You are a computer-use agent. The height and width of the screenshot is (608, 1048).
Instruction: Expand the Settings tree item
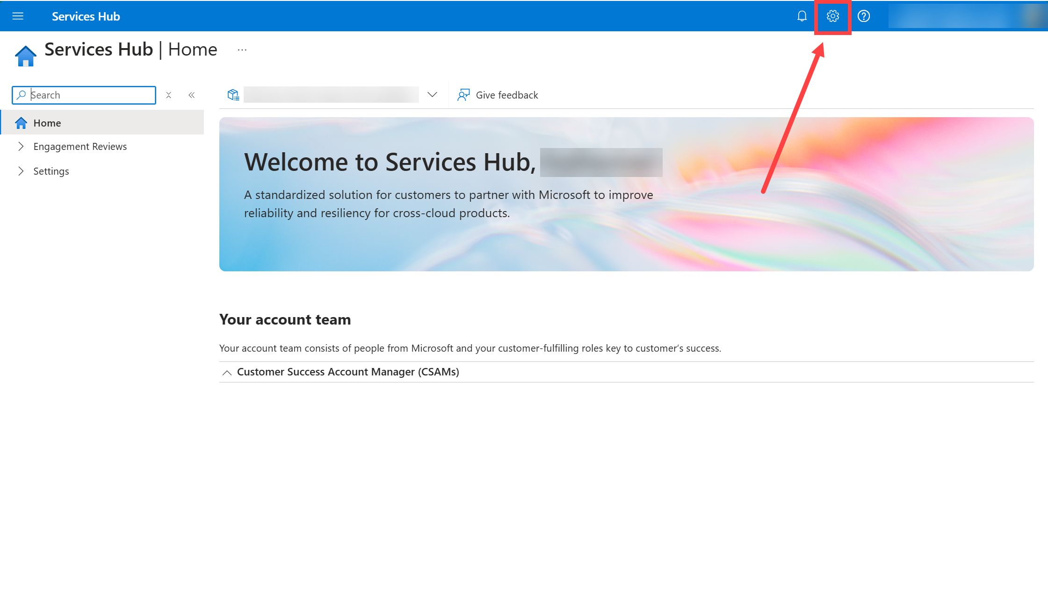[21, 171]
